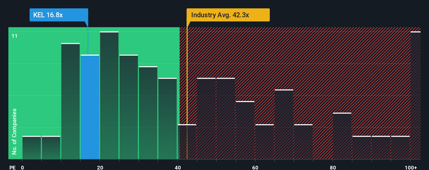Click the tallest green bar at PE 20-25
Screen dimensions: 429x170
(x=109, y=95)
